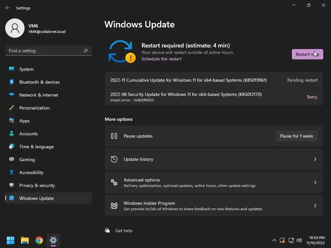Expand the Update history chevron
The height and width of the screenshot is (248, 331).
coord(315,159)
